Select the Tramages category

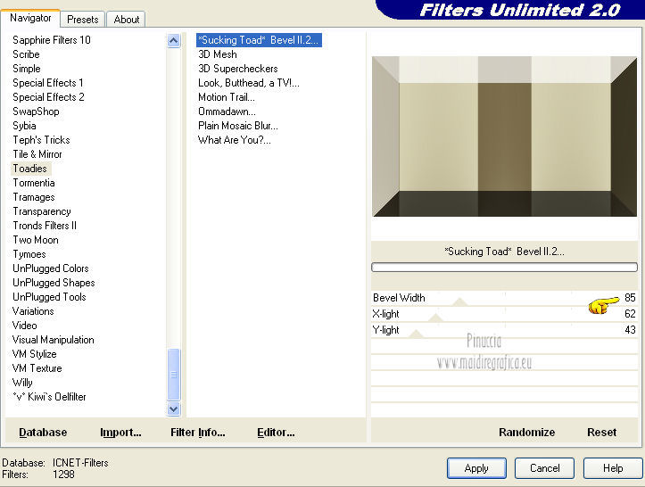pos(34,197)
